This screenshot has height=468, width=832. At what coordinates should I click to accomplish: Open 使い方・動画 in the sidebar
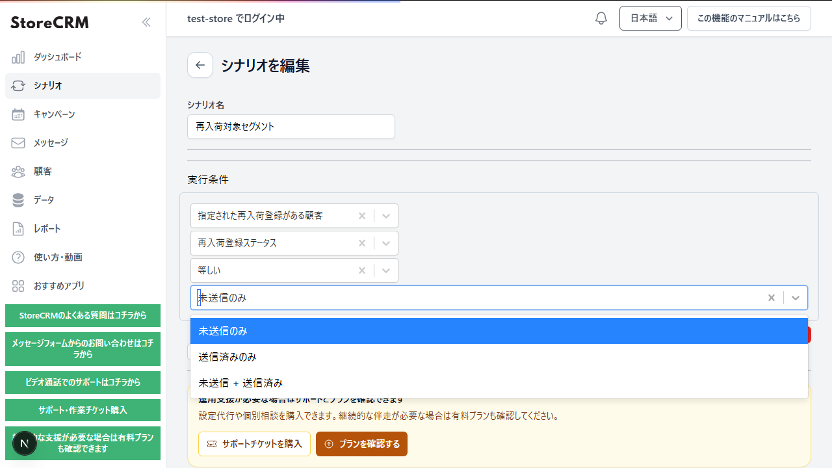coord(83,257)
